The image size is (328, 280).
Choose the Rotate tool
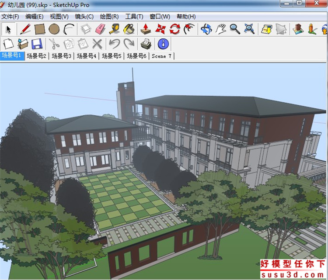(x=175, y=29)
